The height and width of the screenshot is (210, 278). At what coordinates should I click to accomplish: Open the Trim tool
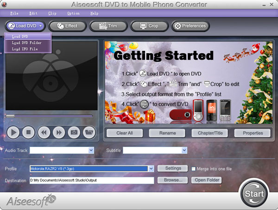pos(108,26)
